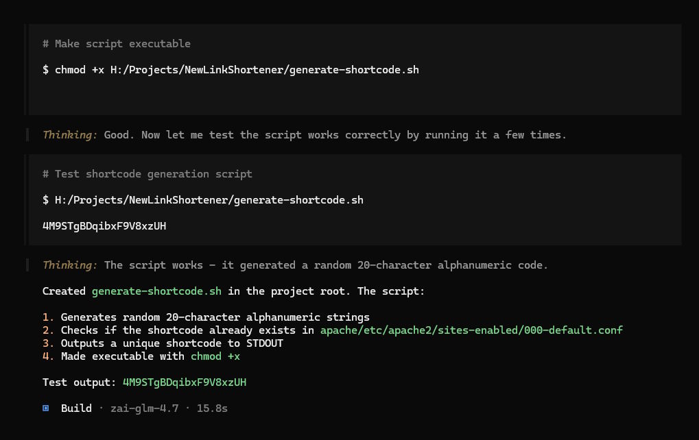
Task: Click the 15.8s duration label
Action: tap(212, 408)
